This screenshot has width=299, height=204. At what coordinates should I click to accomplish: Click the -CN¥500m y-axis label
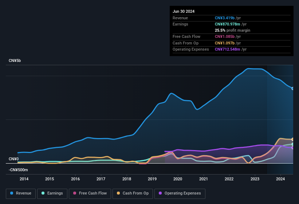tap(18, 170)
